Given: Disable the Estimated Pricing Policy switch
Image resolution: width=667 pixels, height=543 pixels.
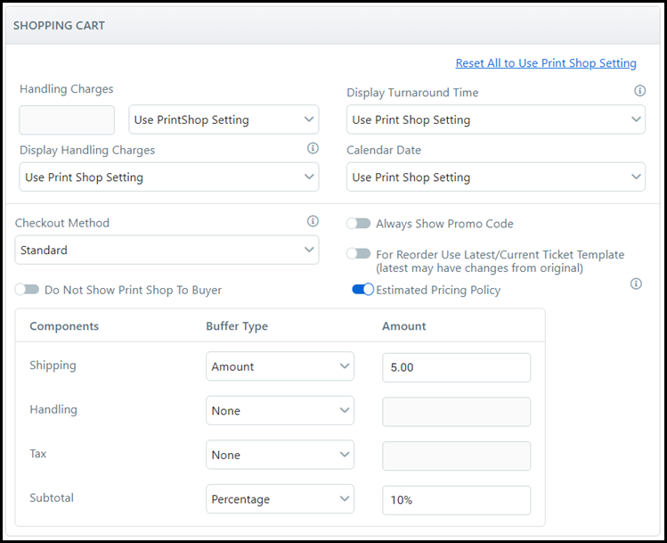Looking at the screenshot, I should (362, 290).
